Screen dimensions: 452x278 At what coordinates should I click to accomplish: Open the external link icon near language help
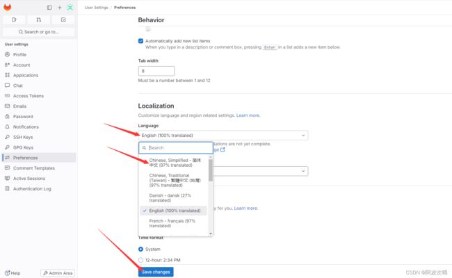(x=223, y=149)
